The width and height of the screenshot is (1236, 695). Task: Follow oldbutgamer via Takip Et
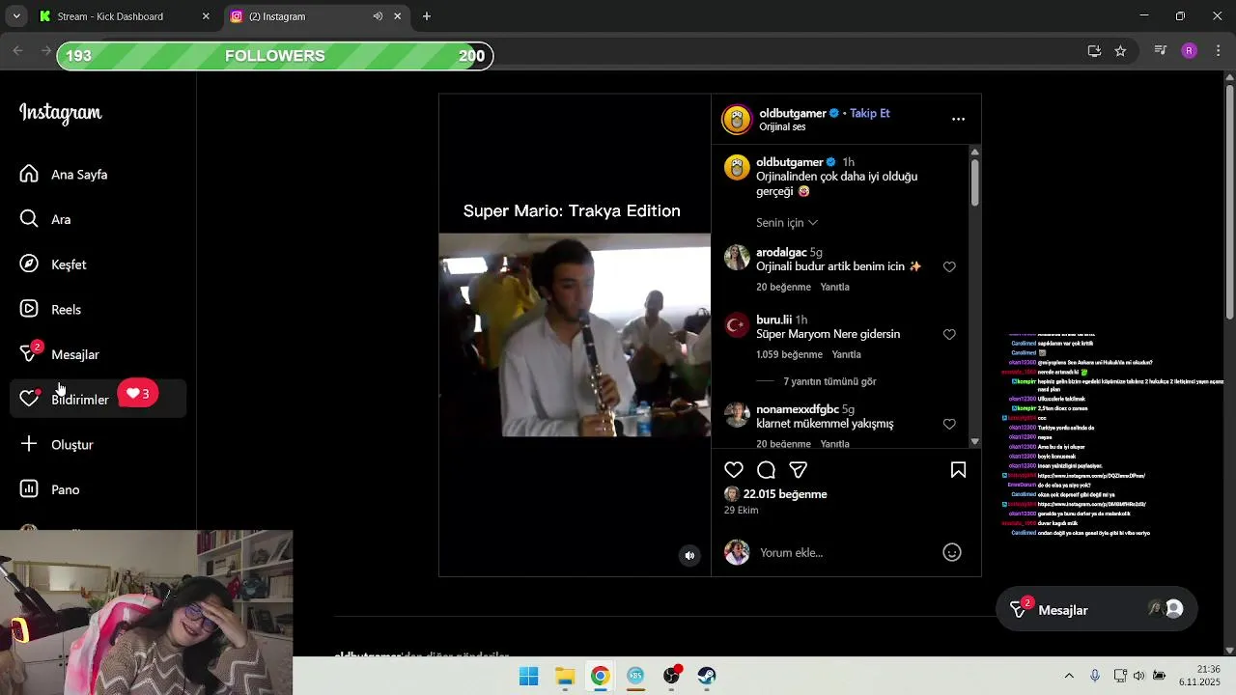(x=869, y=113)
